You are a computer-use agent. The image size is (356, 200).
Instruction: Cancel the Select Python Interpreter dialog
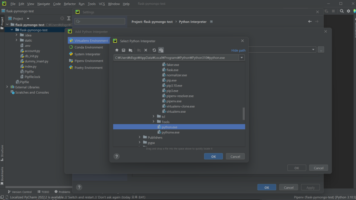(x=235, y=157)
